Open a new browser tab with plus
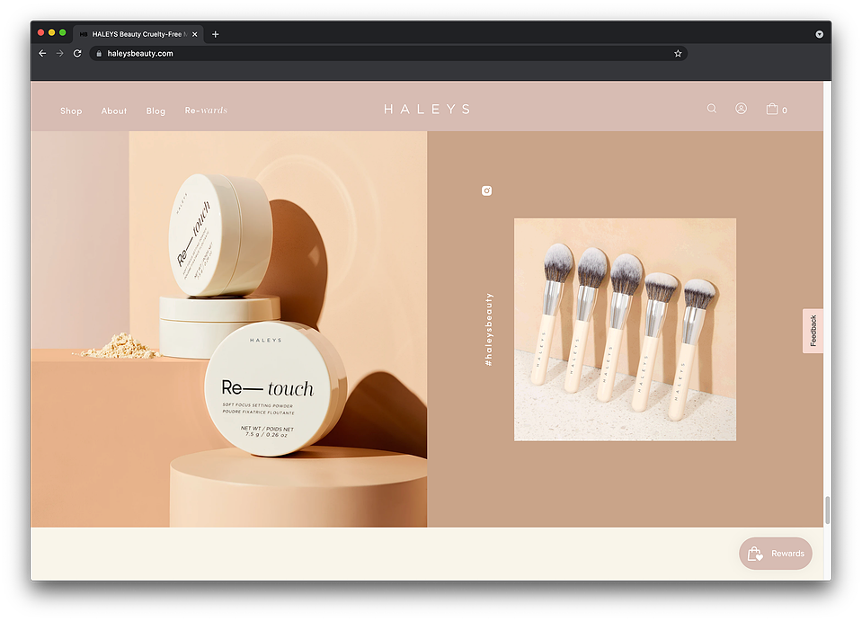 216,34
